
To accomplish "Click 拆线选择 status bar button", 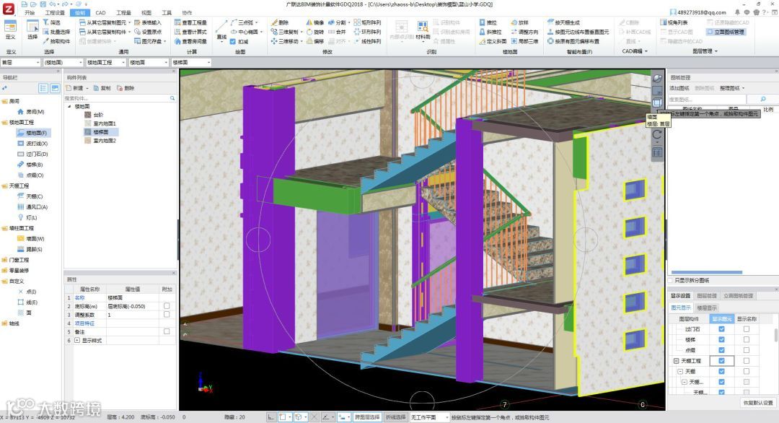I will tap(396, 417).
